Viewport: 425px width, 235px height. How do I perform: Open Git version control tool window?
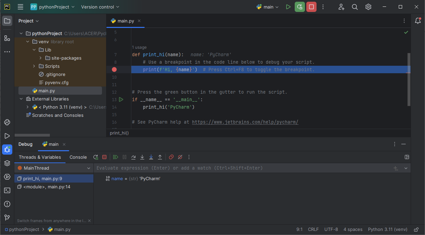click(7, 218)
